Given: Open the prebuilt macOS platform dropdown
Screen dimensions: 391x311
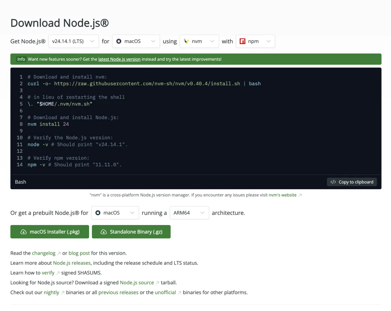Looking at the screenshot, I should [x=115, y=213].
